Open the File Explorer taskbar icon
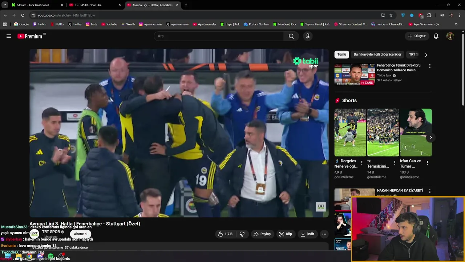Viewport: 465px width, 262px height. point(19,256)
